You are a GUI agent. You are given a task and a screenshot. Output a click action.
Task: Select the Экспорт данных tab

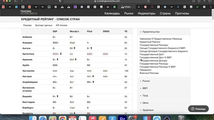[43, 25]
